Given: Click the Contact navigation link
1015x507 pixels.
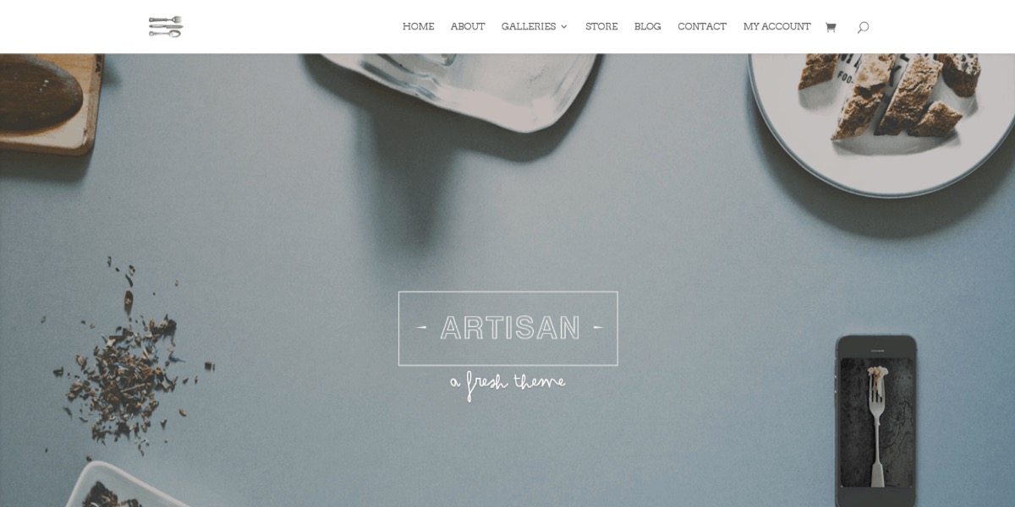Looking at the screenshot, I should pyautogui.click(x=702, y=27).
